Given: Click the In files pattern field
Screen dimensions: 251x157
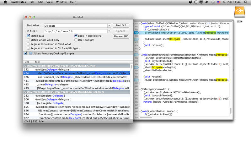Looking at the screenshot, I should 76,31.
